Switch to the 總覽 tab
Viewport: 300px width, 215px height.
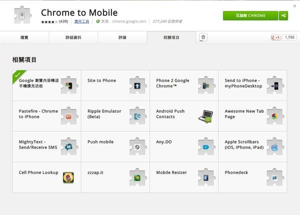coord(24,37)
